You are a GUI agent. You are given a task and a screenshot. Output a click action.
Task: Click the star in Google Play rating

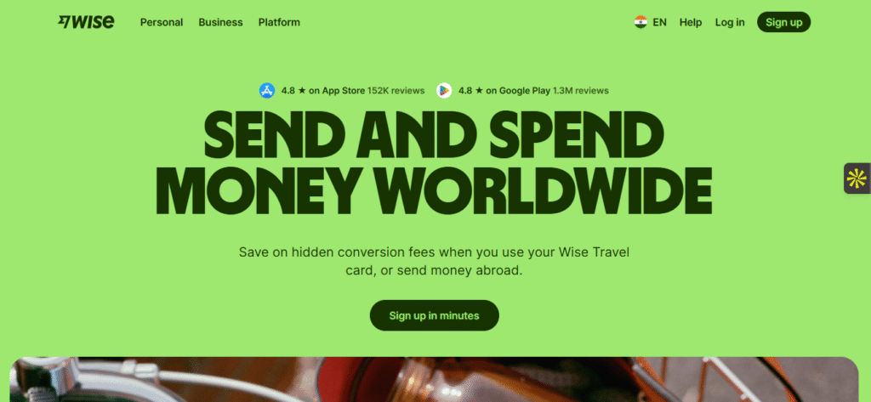pyautogui.click(x=479, y=90)
